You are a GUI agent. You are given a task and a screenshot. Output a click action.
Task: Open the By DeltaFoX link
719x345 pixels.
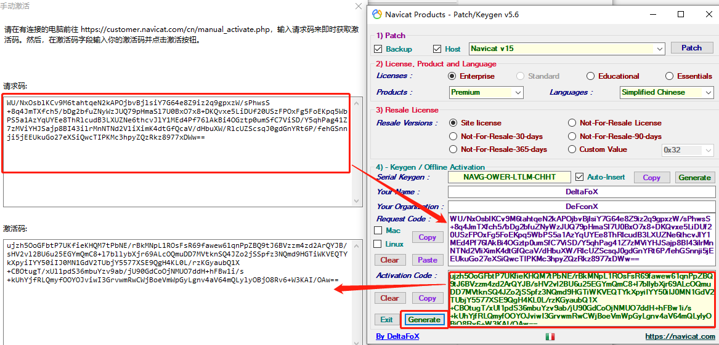pos(397,336)
